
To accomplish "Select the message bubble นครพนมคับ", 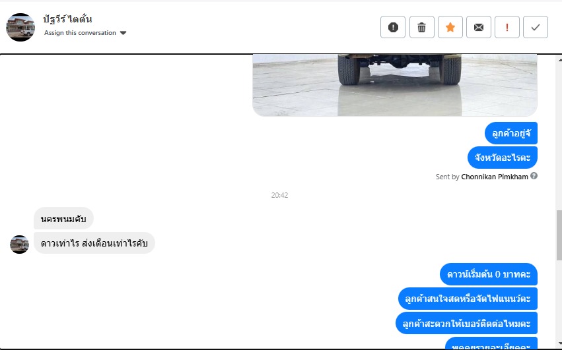I will click(x=63, y=218).
